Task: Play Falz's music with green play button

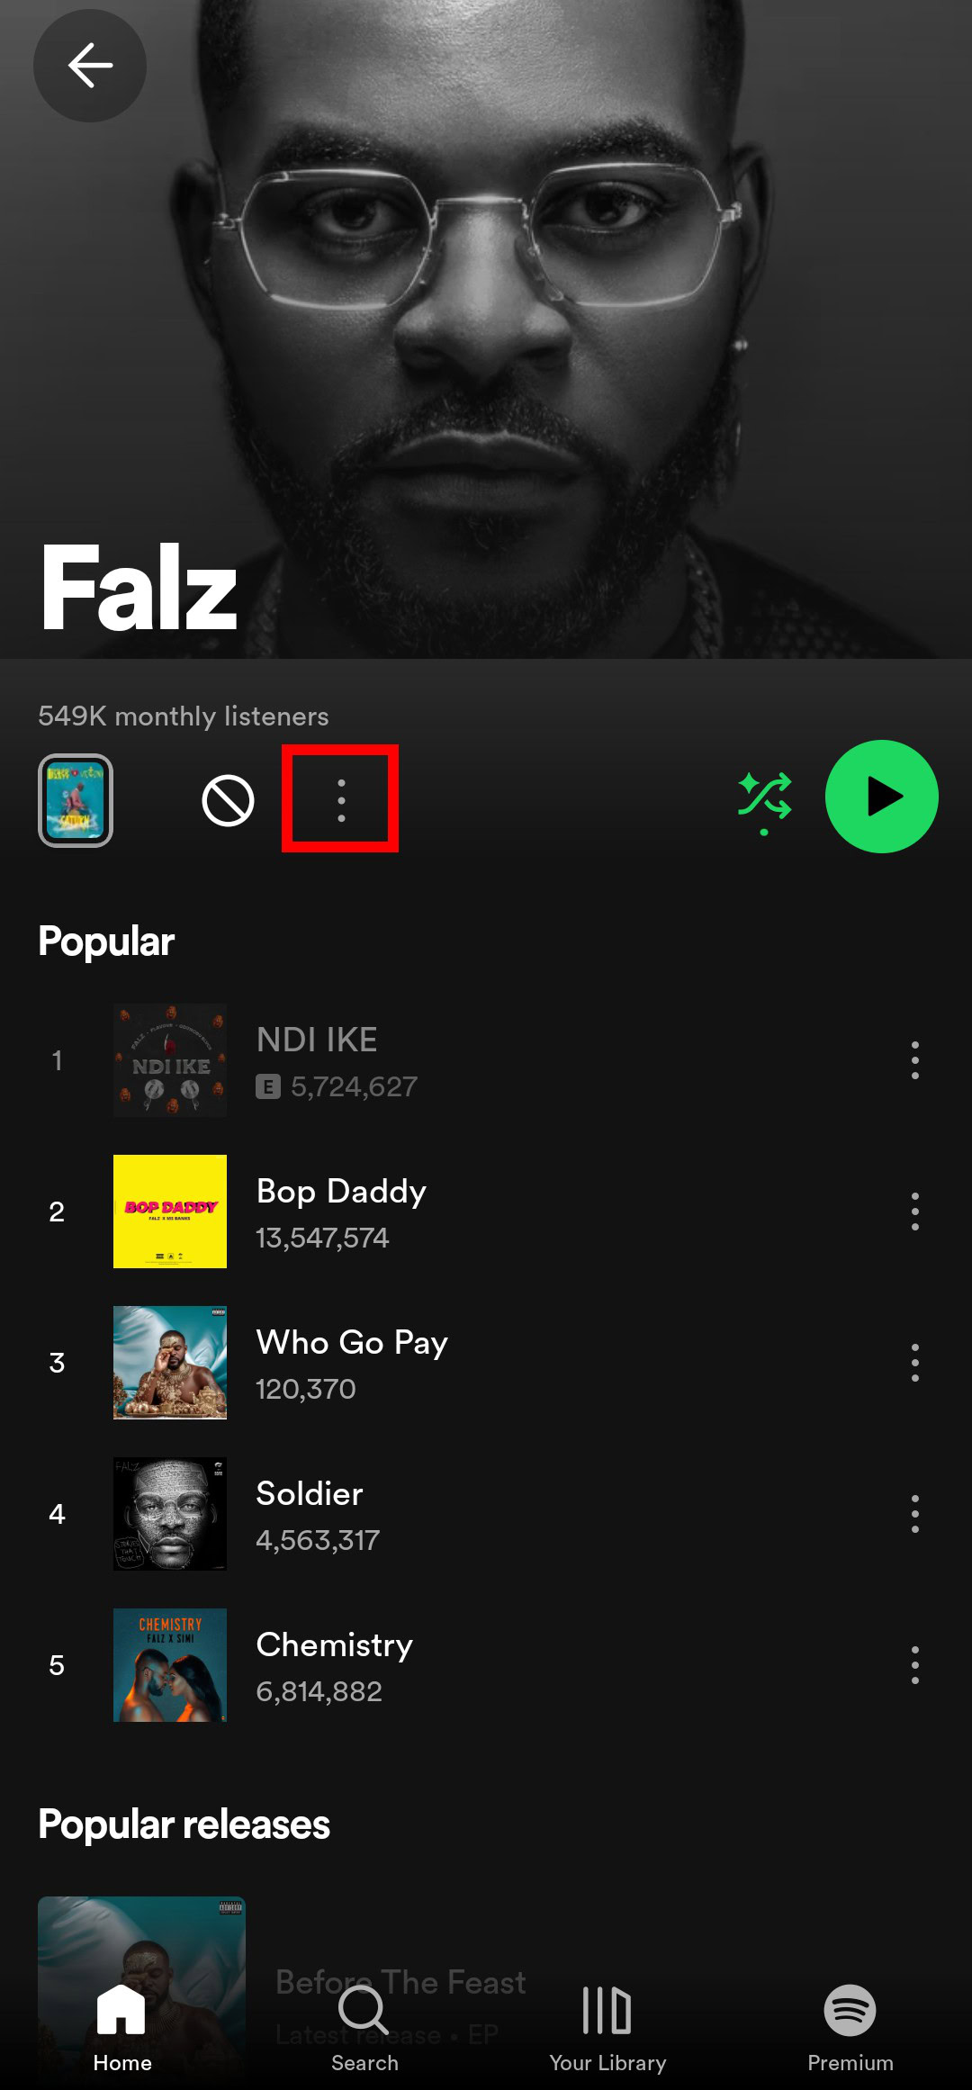Action: 882,797
